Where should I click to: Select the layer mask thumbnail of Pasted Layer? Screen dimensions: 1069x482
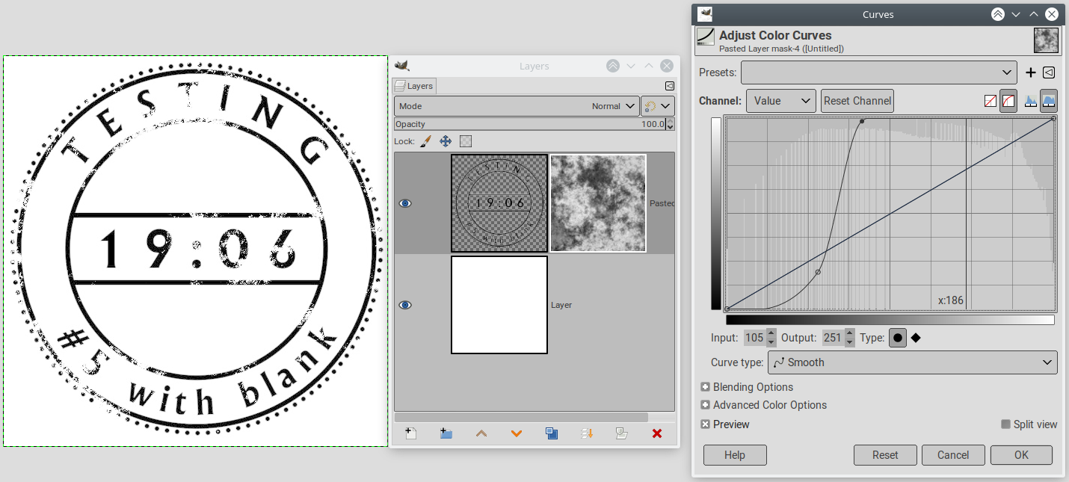pos(598,203)
